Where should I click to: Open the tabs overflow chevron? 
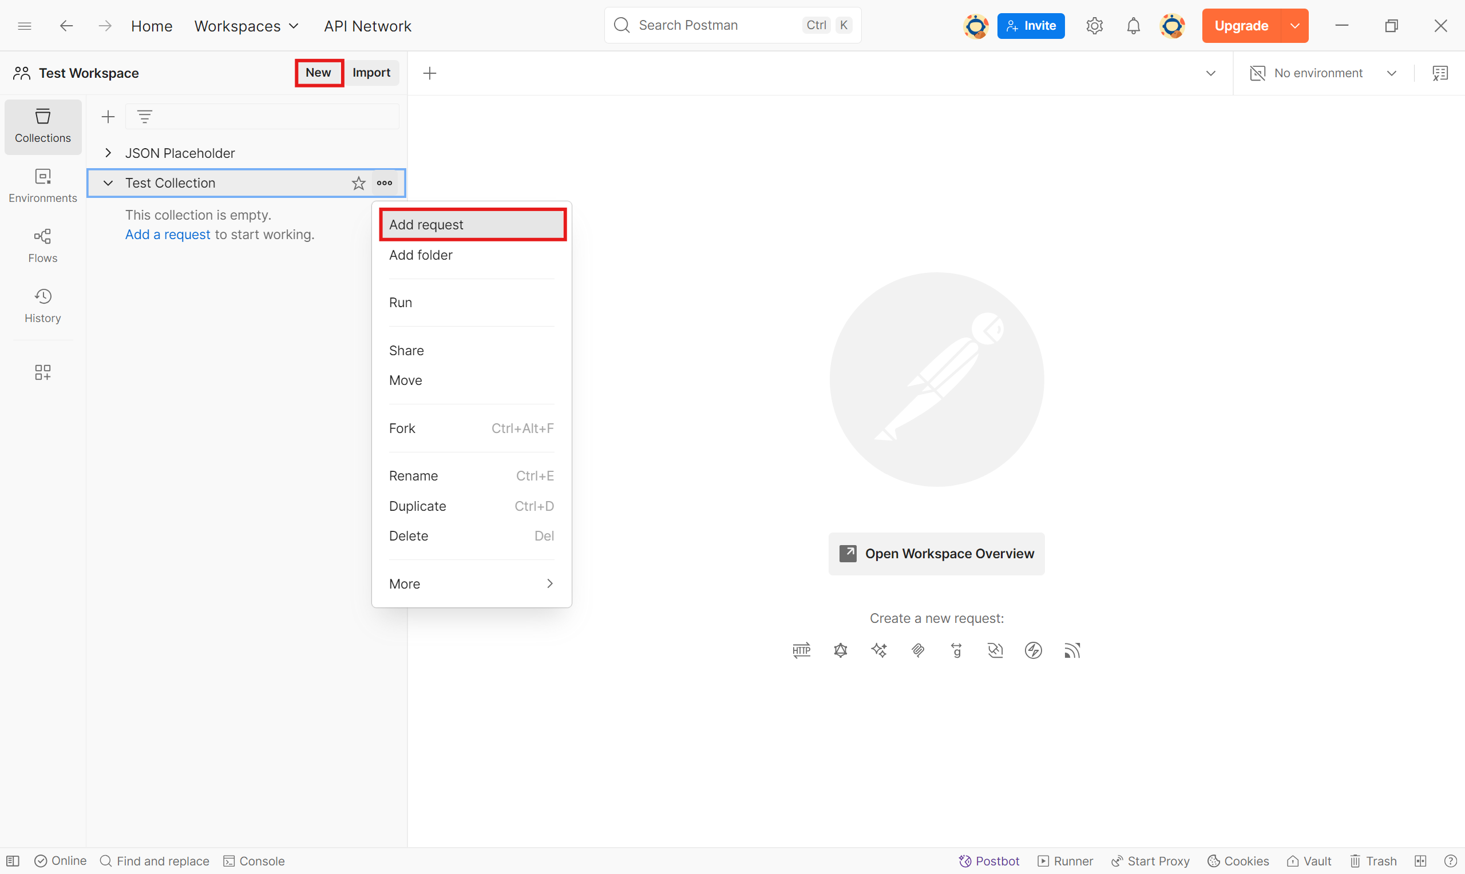[1210, 73]
